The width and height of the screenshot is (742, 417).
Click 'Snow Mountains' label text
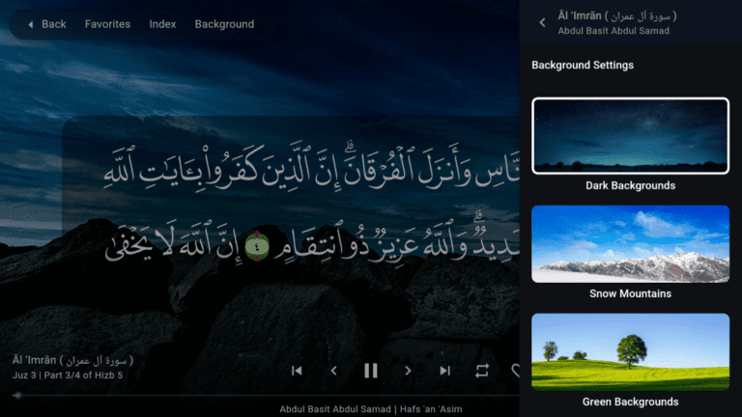coord(630,293)
